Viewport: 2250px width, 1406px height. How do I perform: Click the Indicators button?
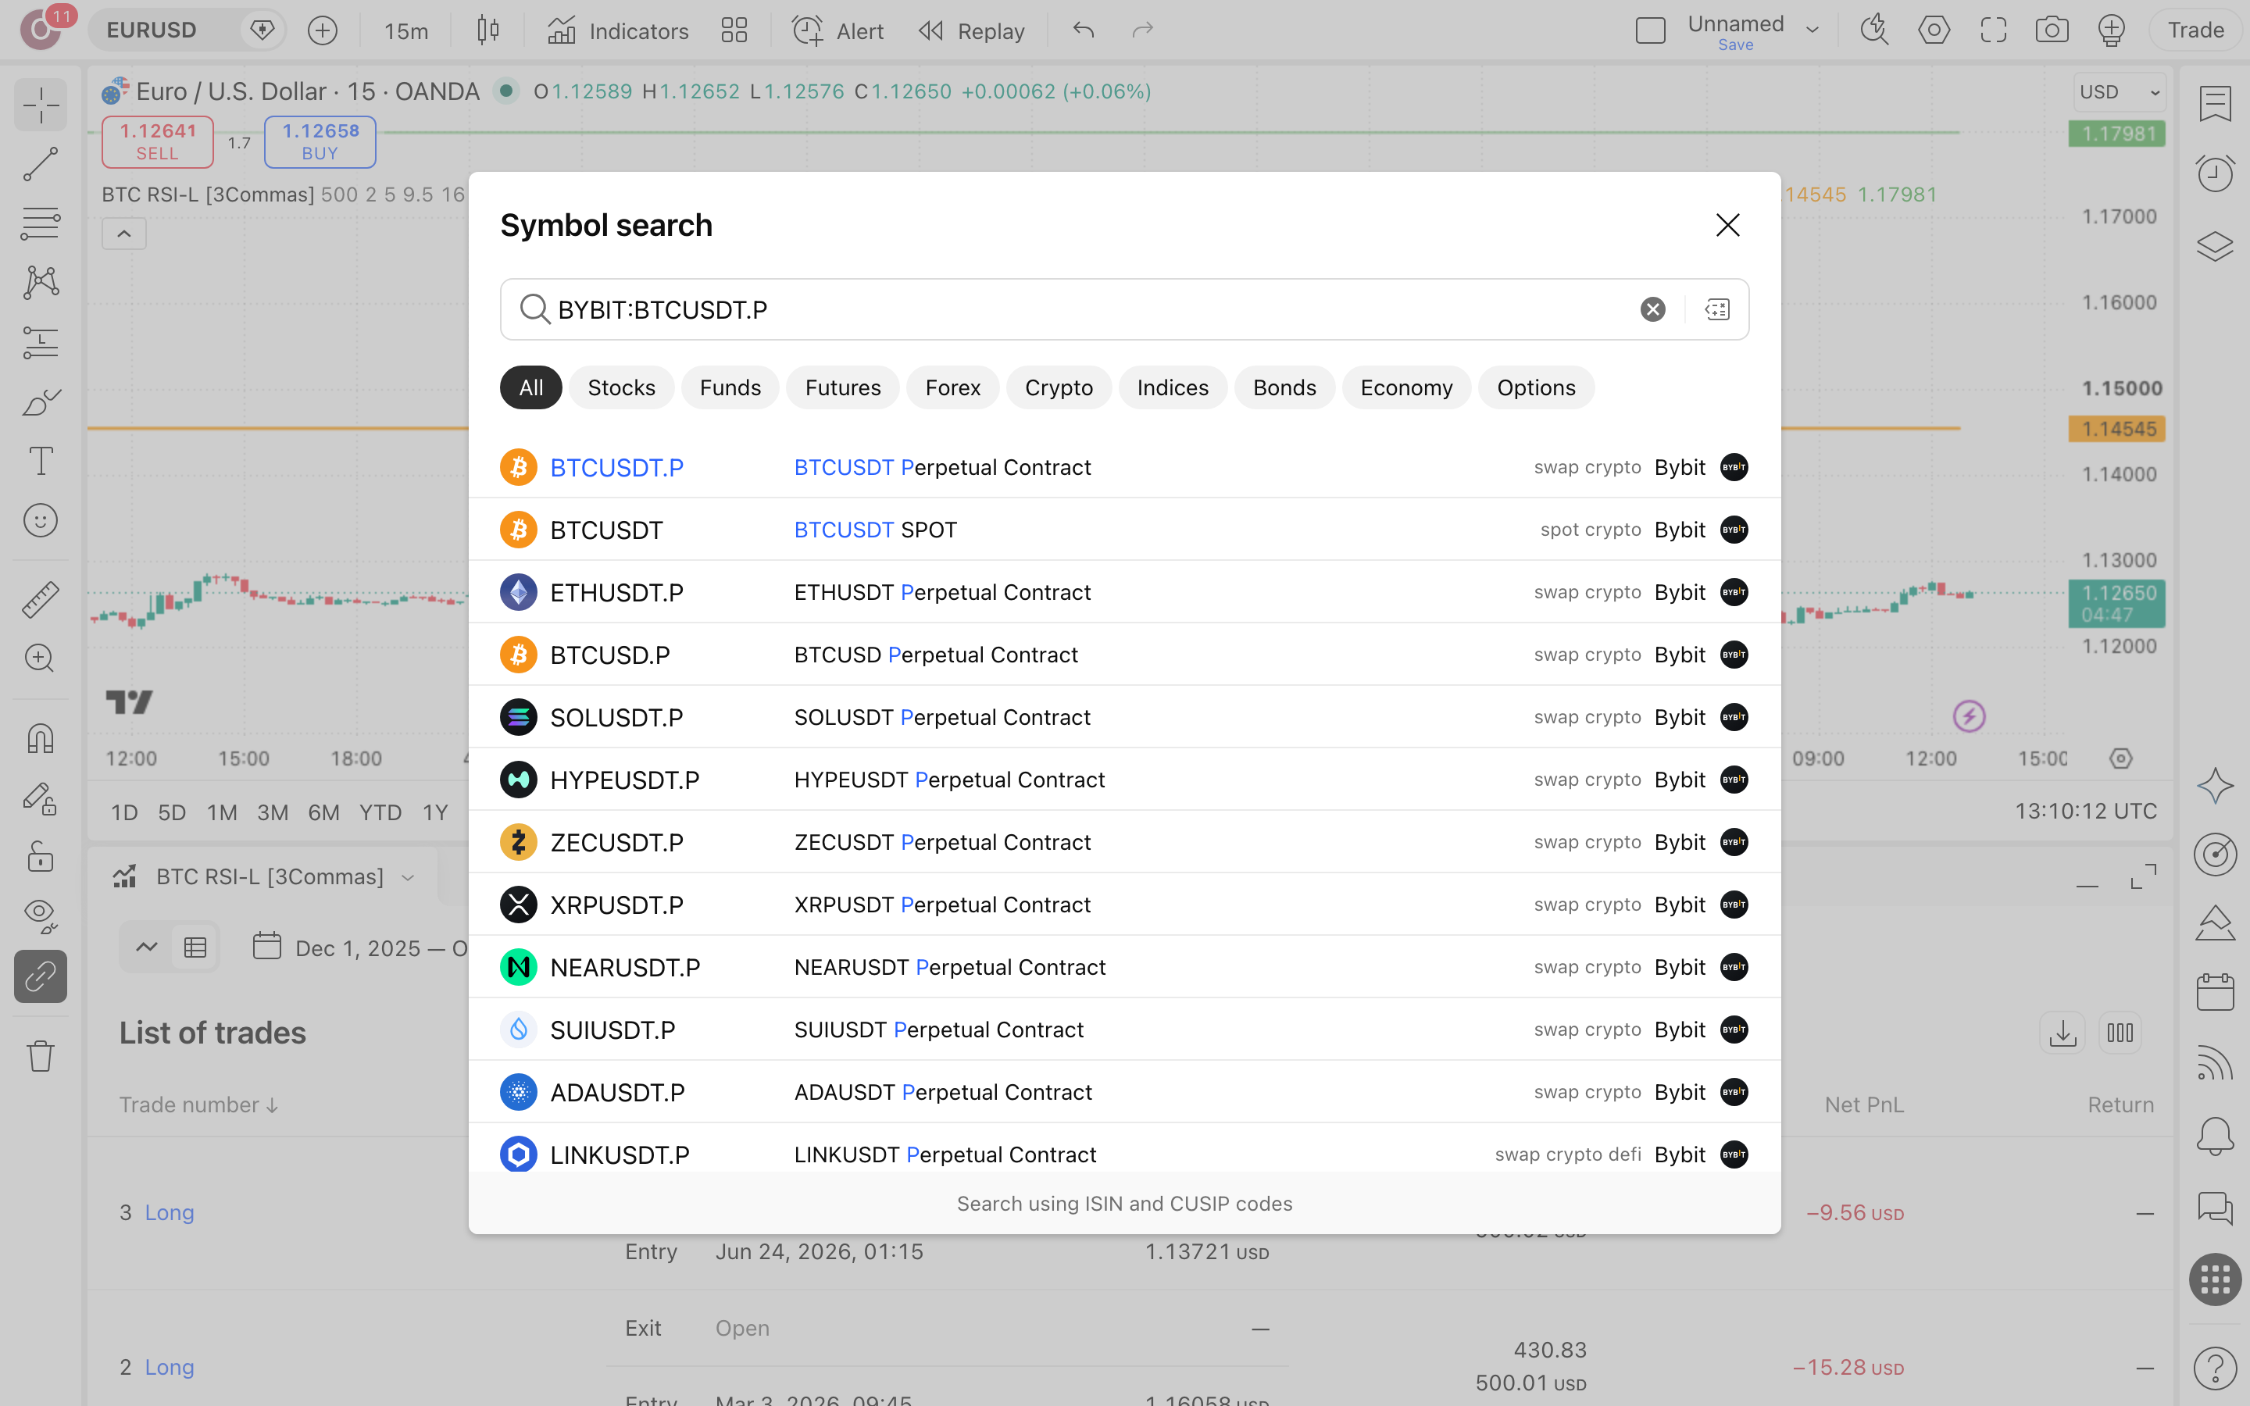[617, 30]
